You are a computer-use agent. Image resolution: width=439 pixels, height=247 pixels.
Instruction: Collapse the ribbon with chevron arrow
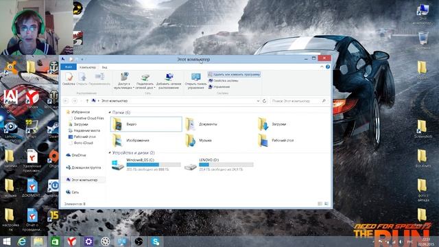point(322,67)
